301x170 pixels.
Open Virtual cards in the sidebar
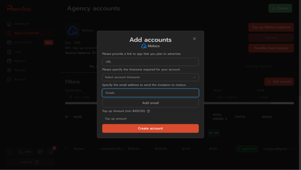pos(23,42)
